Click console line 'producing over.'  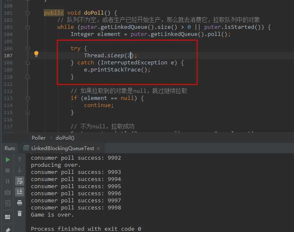pos(56,165)
